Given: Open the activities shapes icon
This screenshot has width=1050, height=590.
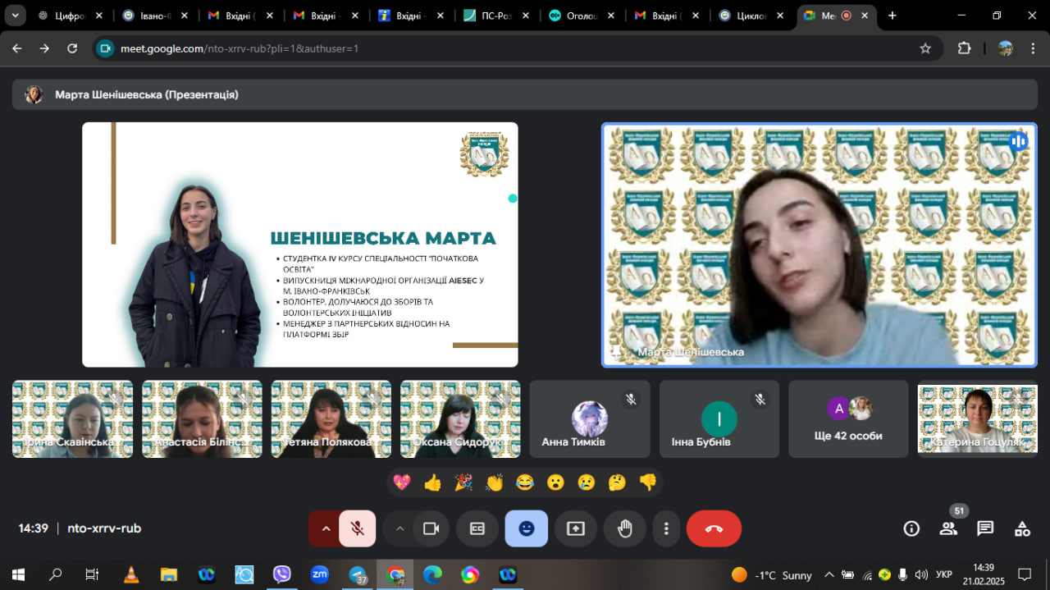Looking at the screenshot, I should point(1022,528).
